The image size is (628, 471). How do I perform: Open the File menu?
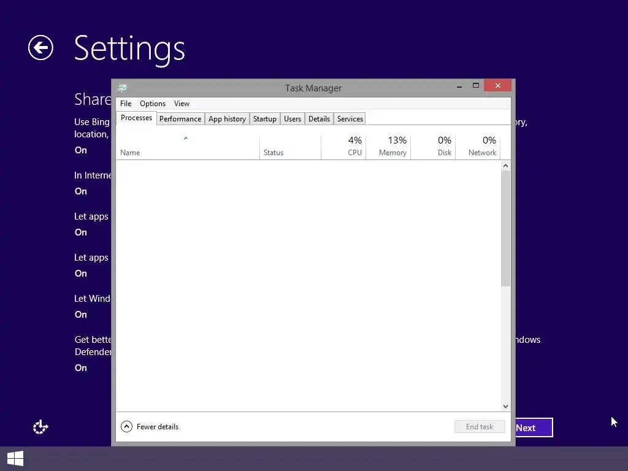tap(126, 103)
